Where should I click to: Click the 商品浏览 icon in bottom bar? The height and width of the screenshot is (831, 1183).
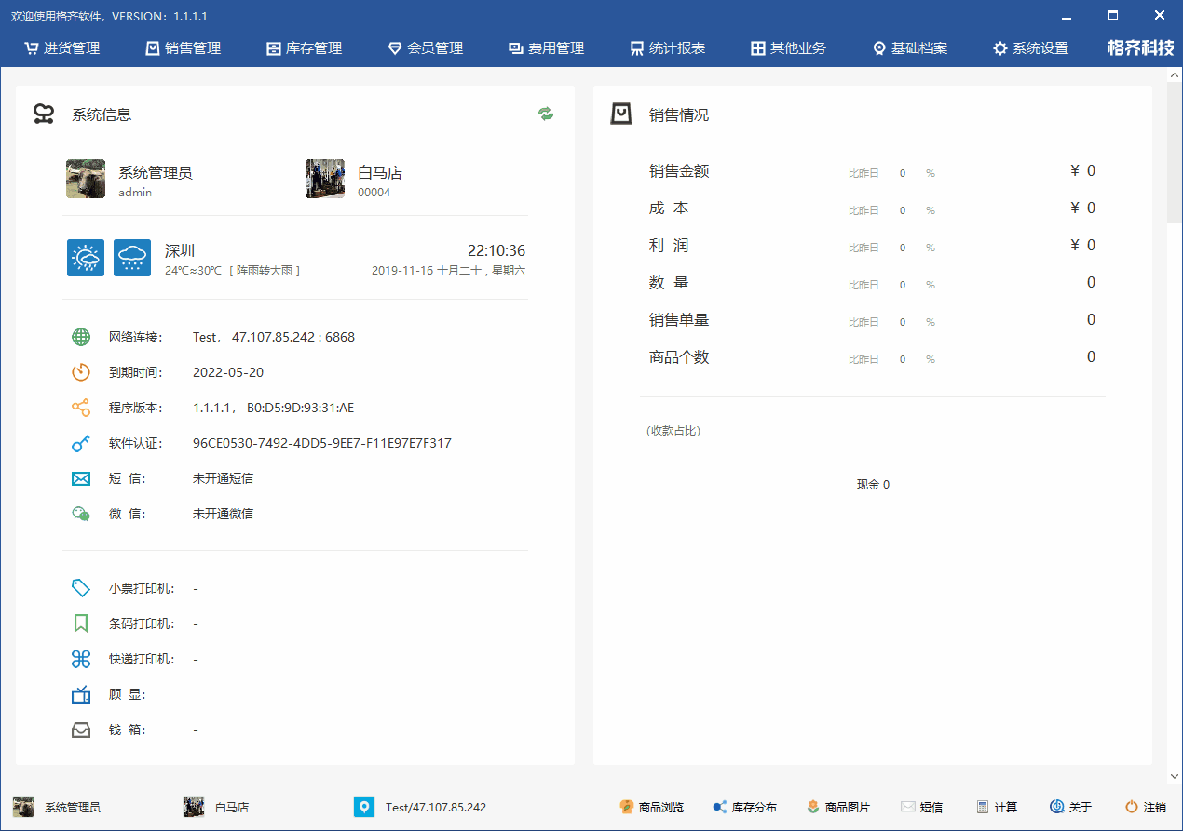(x=627, y=807)
